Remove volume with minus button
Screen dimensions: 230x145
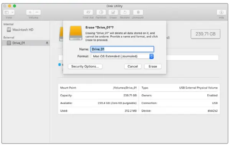37,12
